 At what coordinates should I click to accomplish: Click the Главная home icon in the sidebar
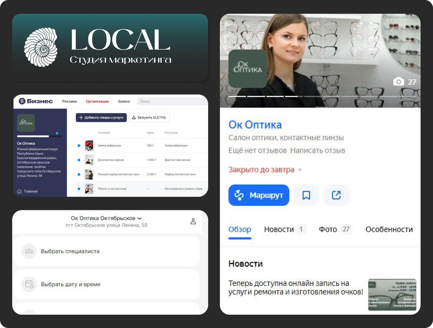[19, 191]
